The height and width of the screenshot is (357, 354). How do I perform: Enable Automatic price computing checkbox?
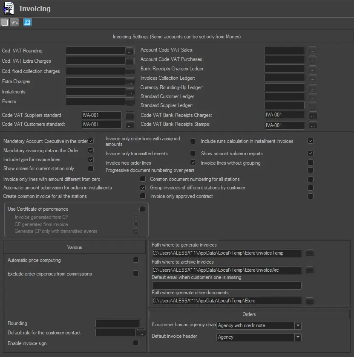coord(136,260)
